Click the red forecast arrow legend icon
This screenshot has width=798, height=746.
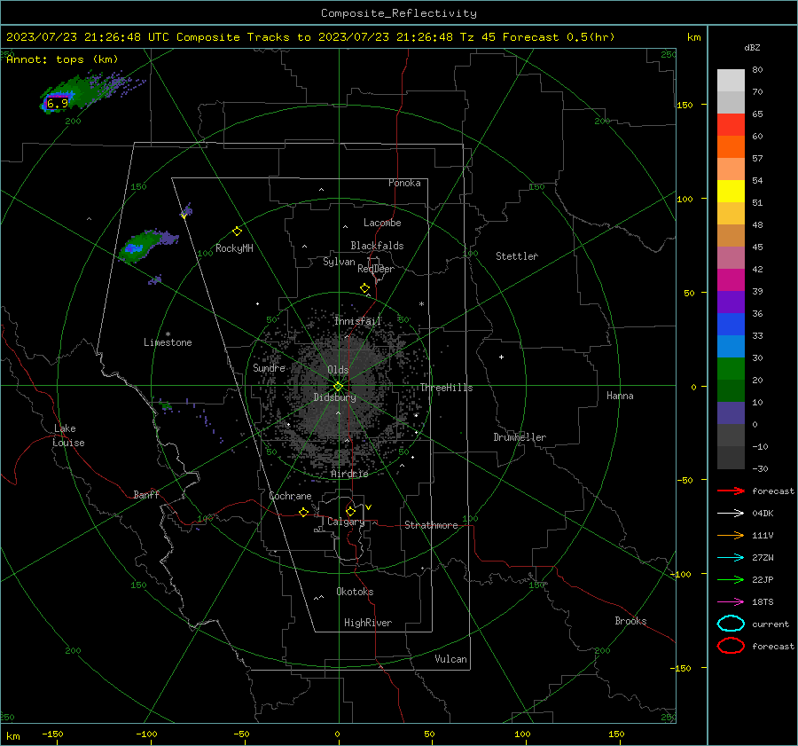coord(731,491)
